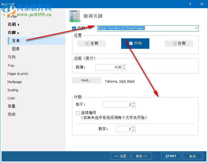This screenshot has height=163, width=208.
Task: Open the footer text dropdown list
Action: [x=196, y=28]
